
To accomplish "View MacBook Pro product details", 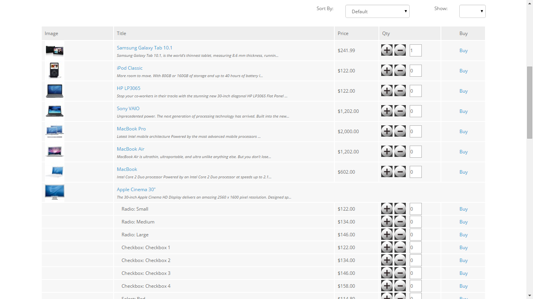I will click(x=131, y=129).
